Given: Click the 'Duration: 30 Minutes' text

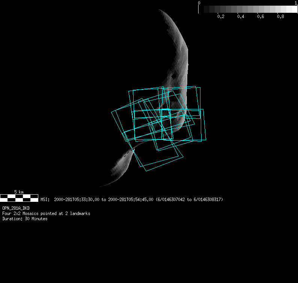Looking at the screenshot, I should coord(25,219).
